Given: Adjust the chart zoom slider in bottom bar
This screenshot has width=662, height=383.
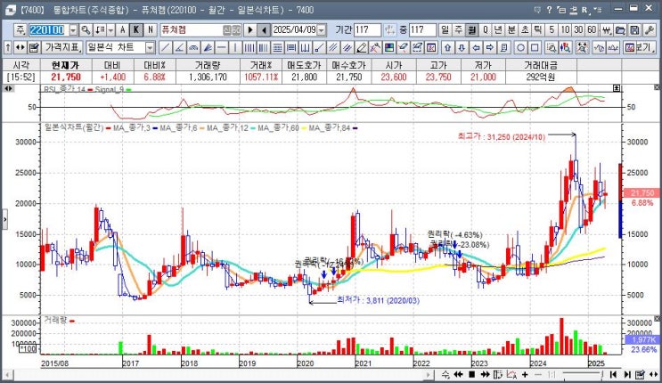Looking at the screenshot, I should (581, 374).
